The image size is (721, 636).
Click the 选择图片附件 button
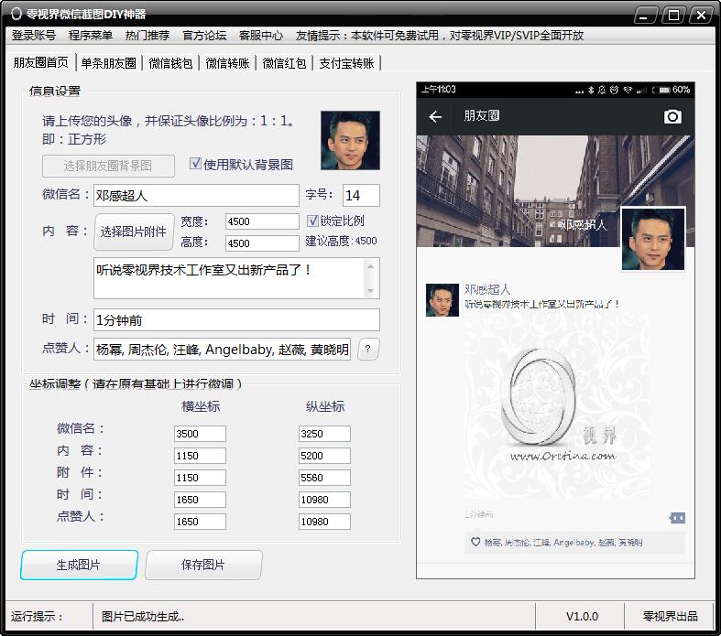[x=134, y=232]
